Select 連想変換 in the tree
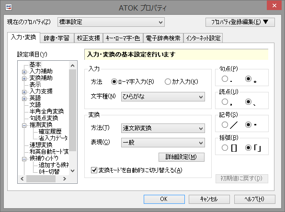Viewport: 285px width, 212px height. click(x=41, y=145)
